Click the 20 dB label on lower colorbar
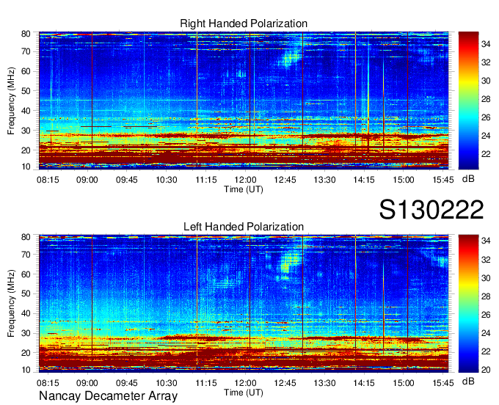The image size is (499, 405). (x=486, y=370)
